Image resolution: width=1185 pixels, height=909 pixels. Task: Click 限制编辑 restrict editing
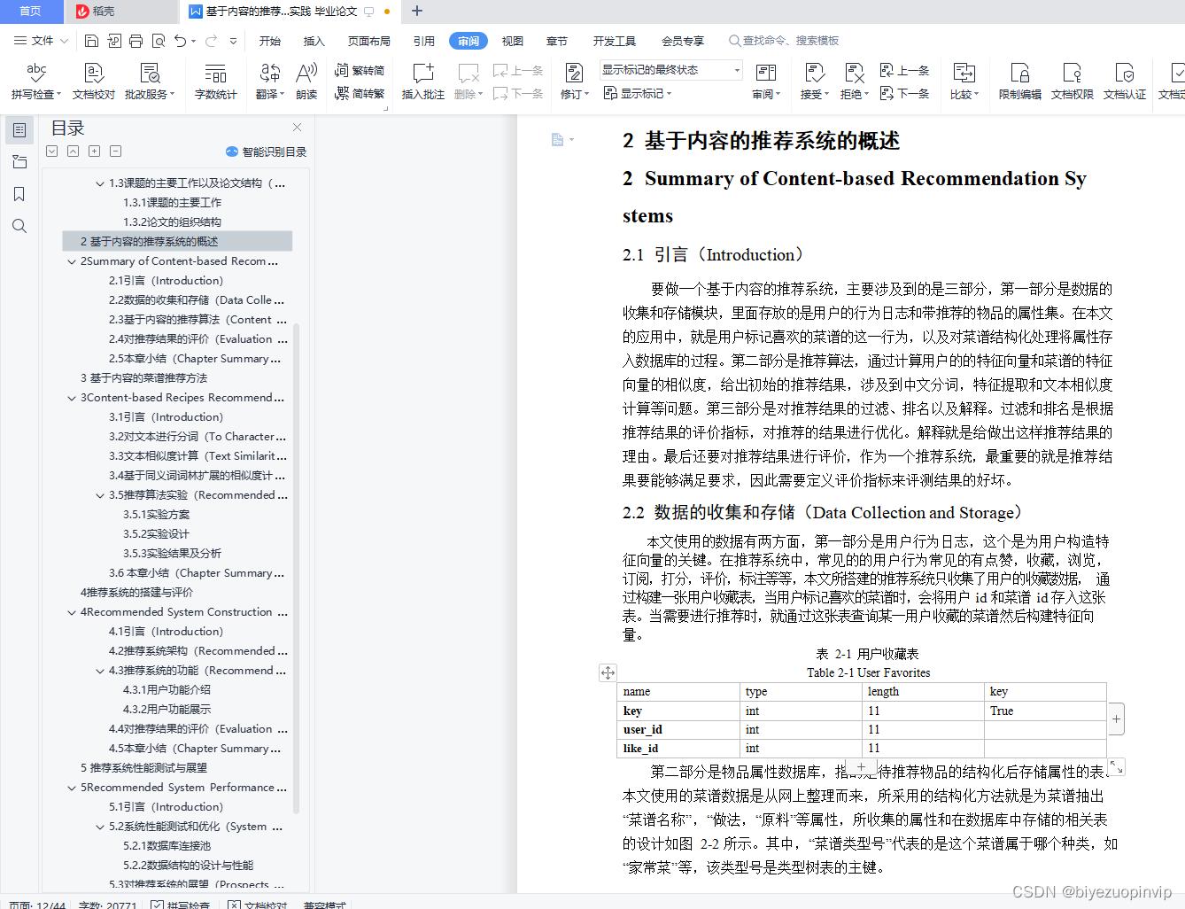pos(1020,81)
